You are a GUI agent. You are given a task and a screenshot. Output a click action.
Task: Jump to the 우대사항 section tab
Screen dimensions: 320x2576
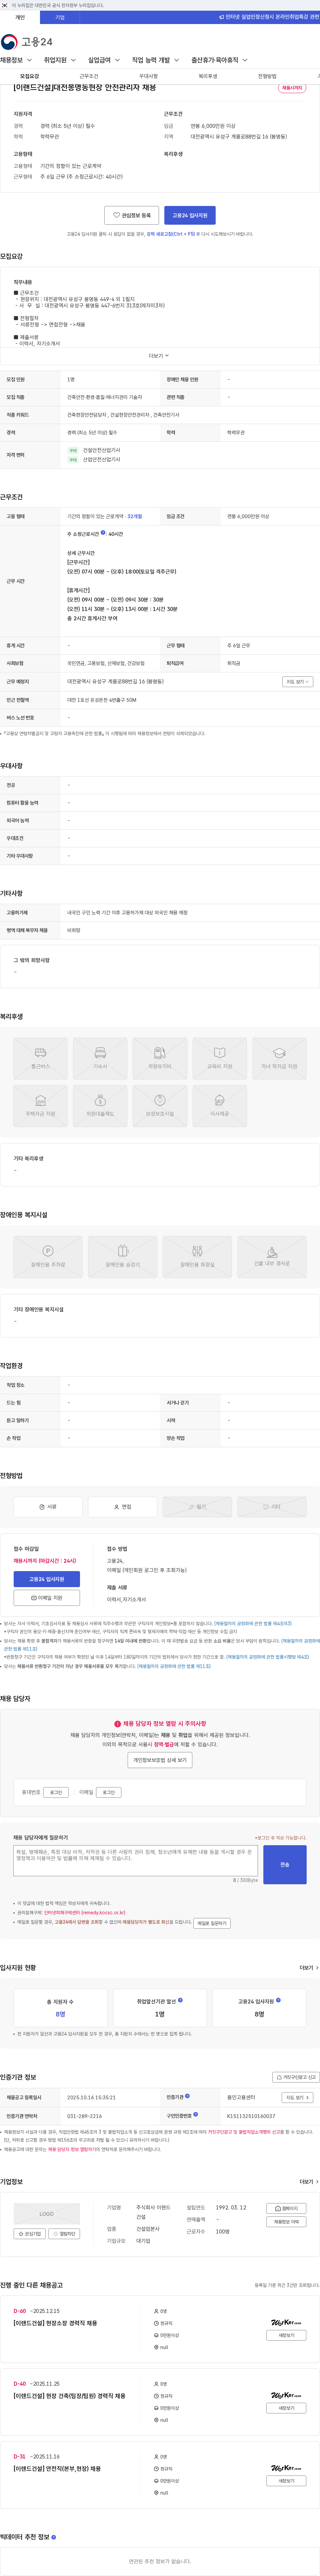click(148, 76)
